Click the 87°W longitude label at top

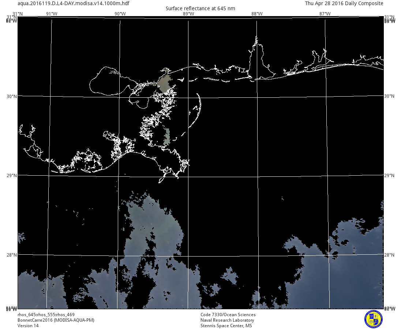pos(325,14)
